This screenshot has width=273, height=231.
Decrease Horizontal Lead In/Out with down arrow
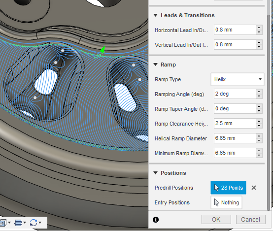coord(259,32)
